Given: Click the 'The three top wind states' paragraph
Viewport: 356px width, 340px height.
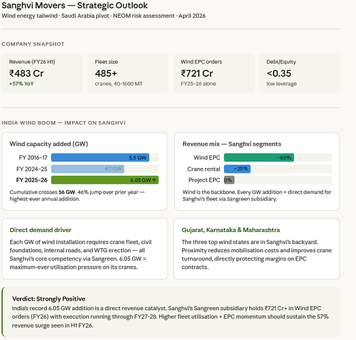Looking at the screenshot, I should [x=257, y=254].
